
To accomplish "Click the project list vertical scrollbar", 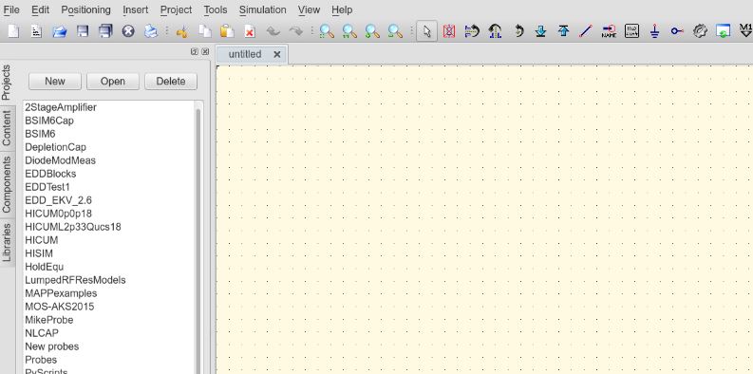I will pyautogui.click(x=198, y=240).
